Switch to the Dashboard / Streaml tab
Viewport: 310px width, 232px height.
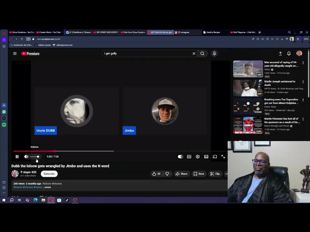tap(79, 32)
